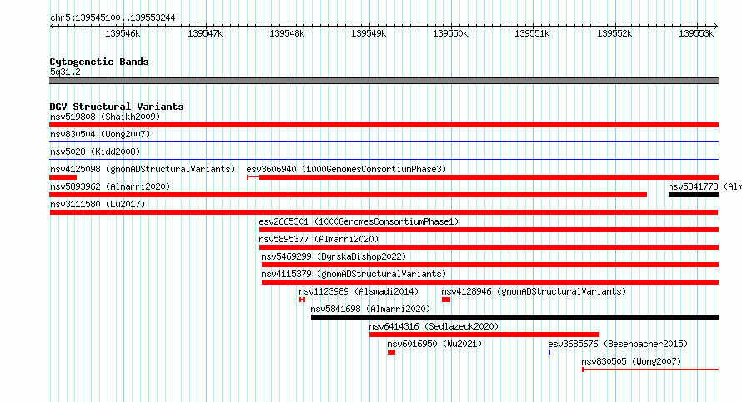Select the nsv4115379 red bar
This screenshot has width=742, height=402.
tap(490, 282)
